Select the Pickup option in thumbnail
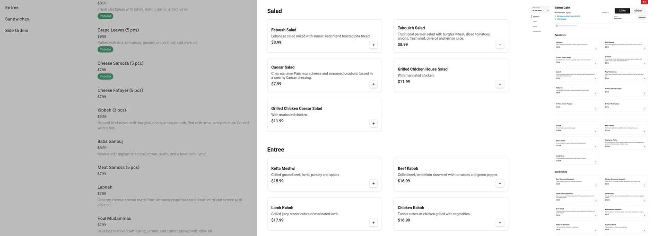 point(622,10)
